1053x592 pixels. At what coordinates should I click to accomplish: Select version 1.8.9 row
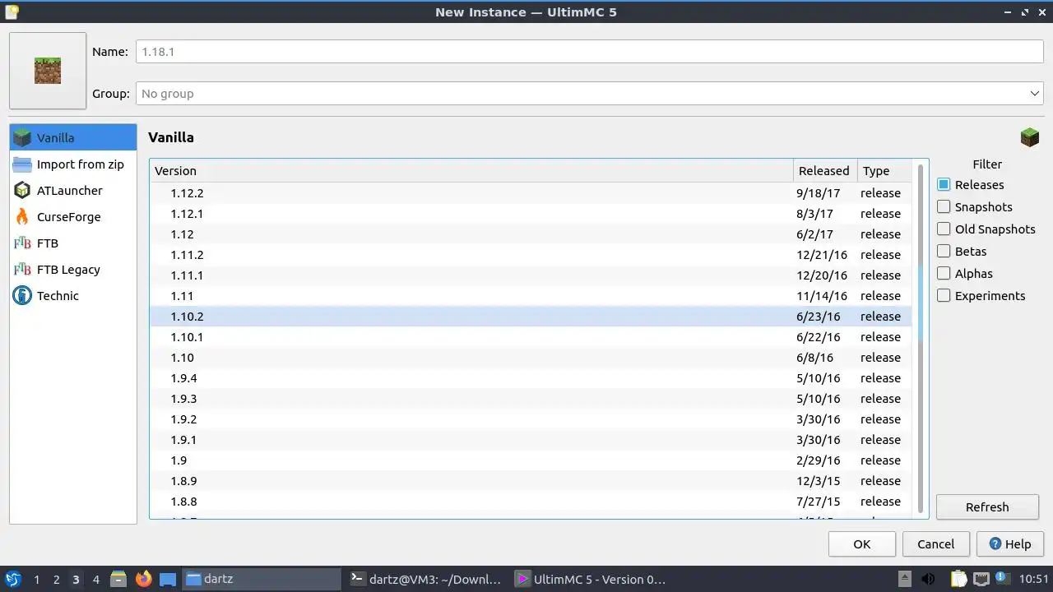pyautogui.click(x=531, y=481)
